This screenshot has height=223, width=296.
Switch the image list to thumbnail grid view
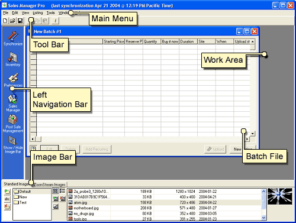point(56,190)
